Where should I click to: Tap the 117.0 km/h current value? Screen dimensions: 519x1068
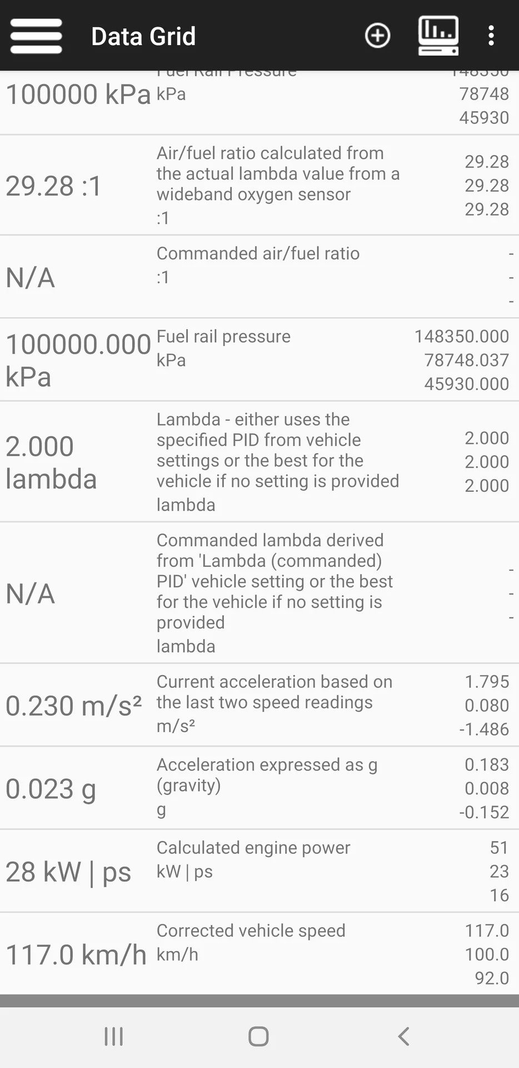click(76, 955)
